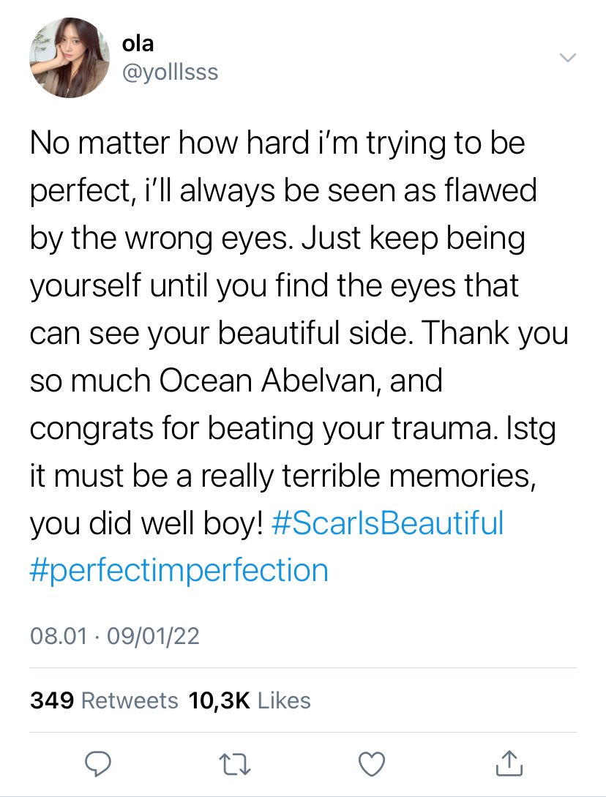This screenshot has height=797, width=606.
Task: Open the #ScarIsBeautiful hashtag
Action: (x=387, y=524)
